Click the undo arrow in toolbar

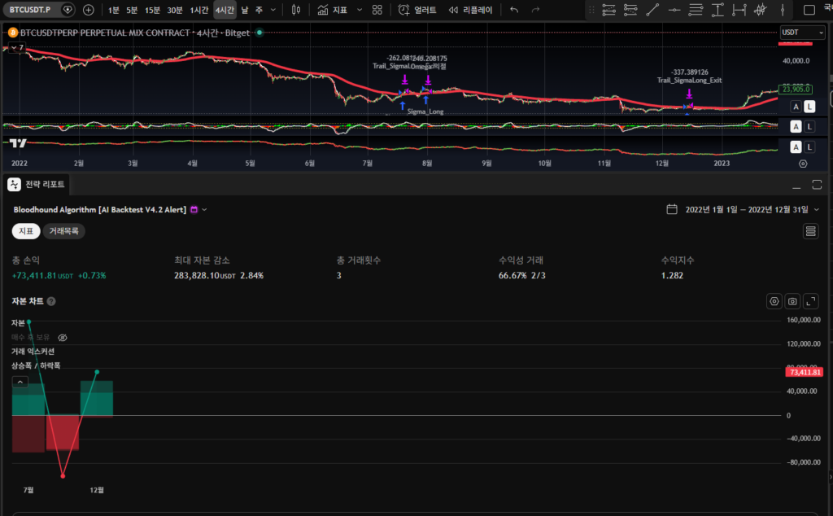[x=513, y=10]
